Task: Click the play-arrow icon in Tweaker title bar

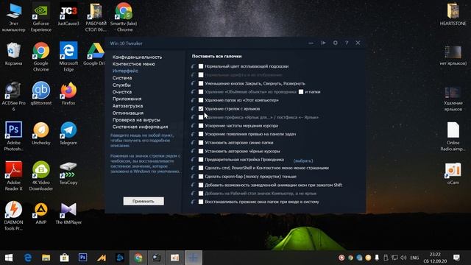Action: coord(323,43)
